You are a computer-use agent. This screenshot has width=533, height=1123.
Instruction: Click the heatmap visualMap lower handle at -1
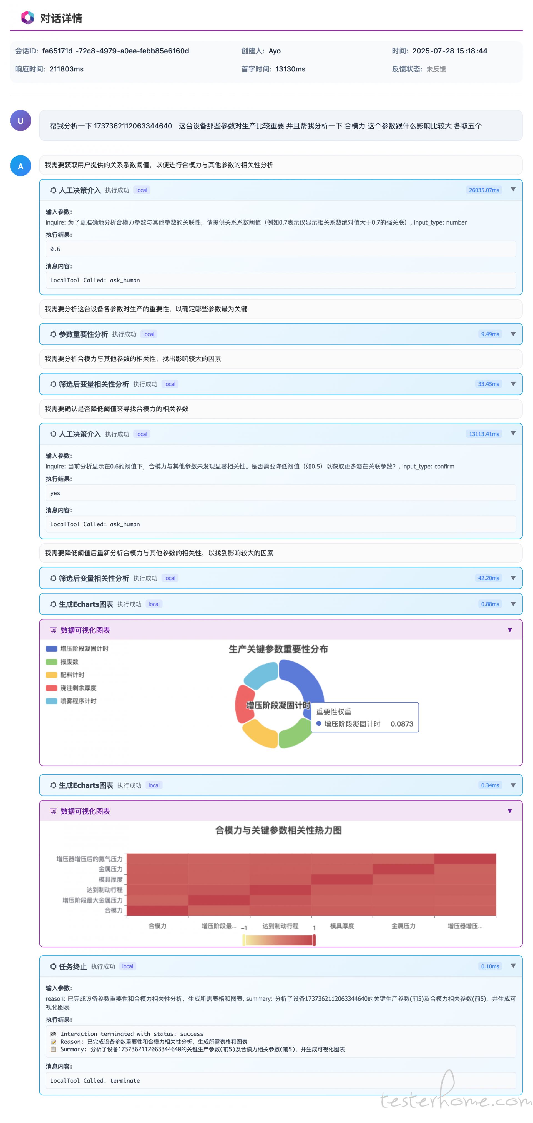pyautogui.click(x=244, y=940)
